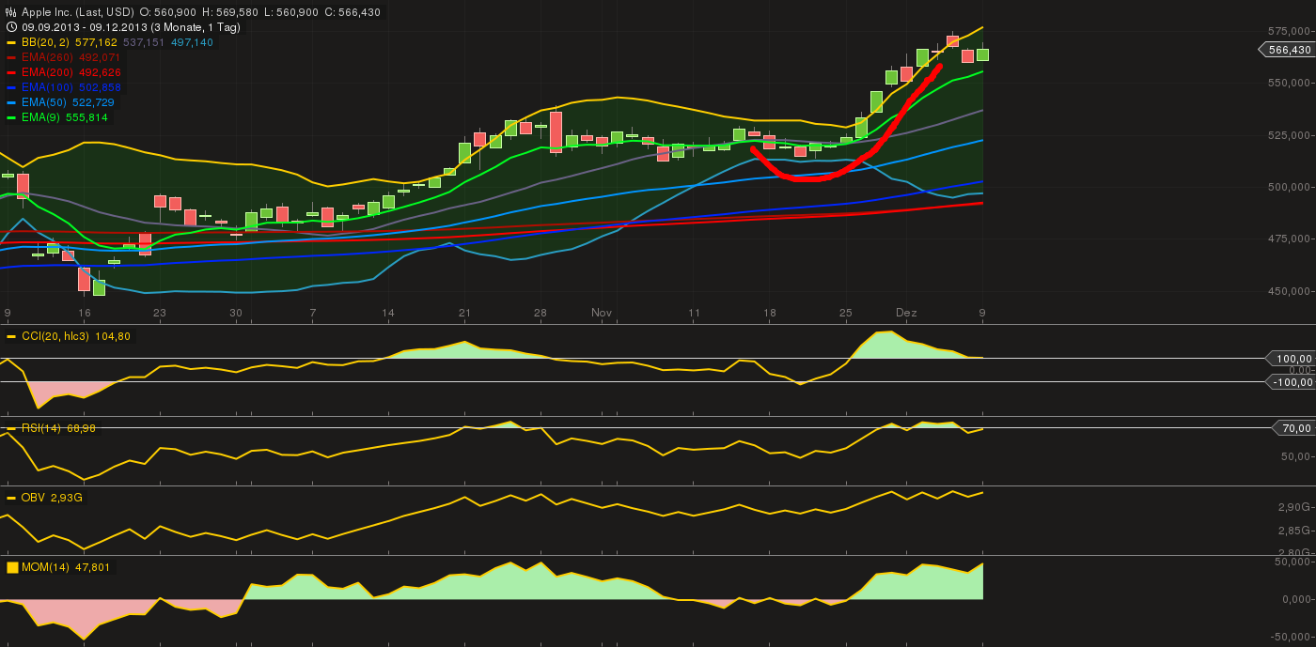Click the dark blue EMA(100) legend marker

pos(11,87)
